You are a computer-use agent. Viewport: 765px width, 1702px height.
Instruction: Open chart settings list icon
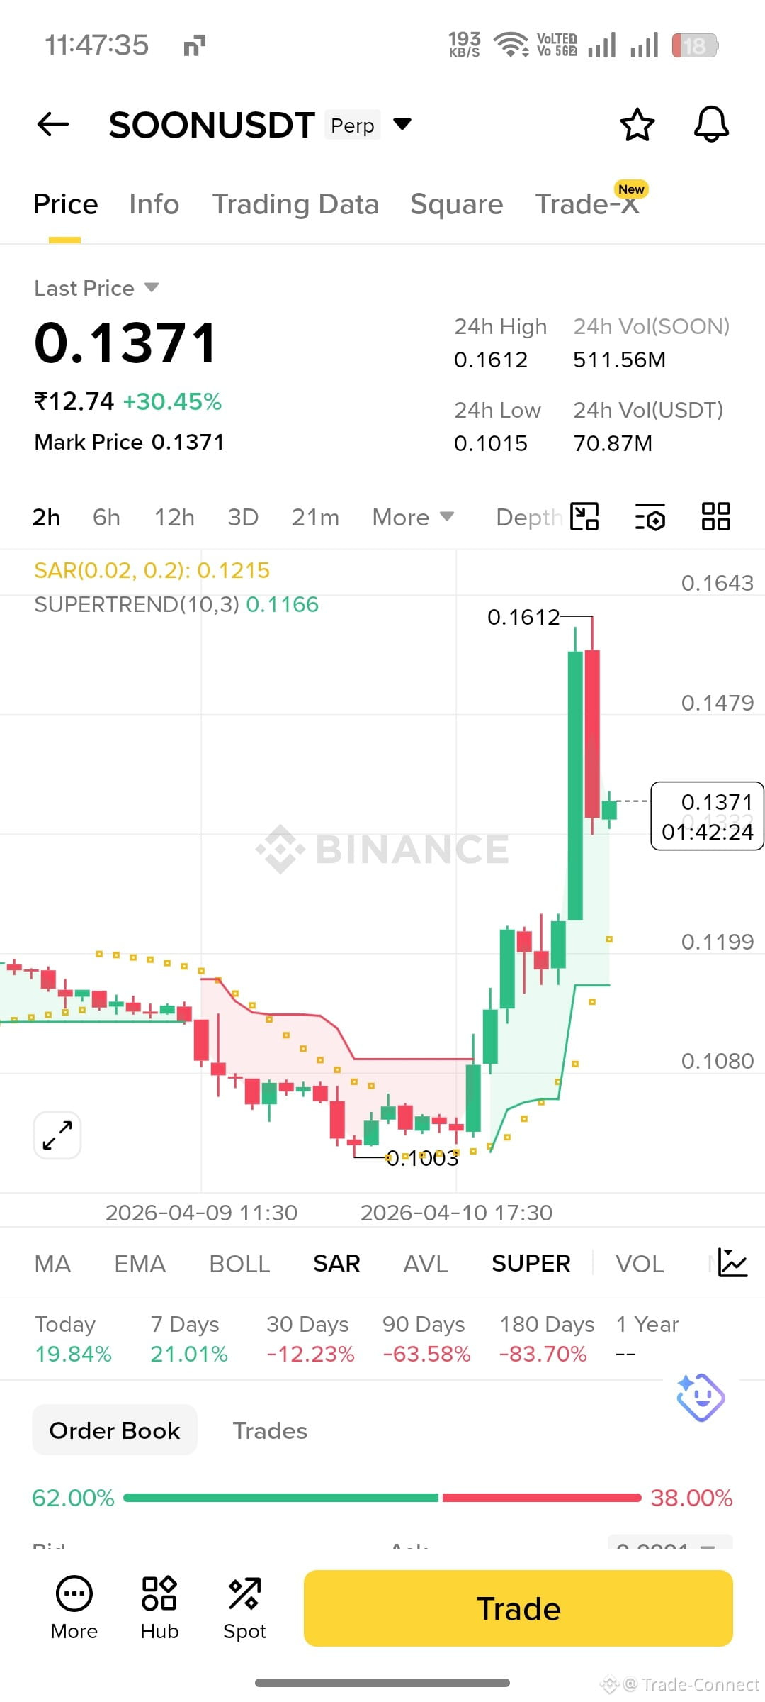[650, 516]
